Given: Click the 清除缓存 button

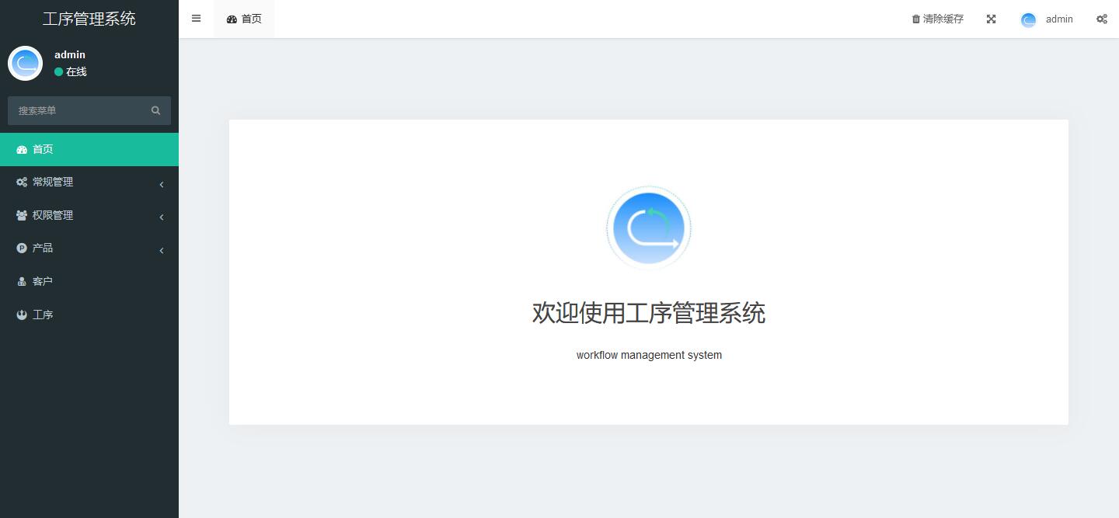Looking at the screenshot, I should click(x=937, y=19).
